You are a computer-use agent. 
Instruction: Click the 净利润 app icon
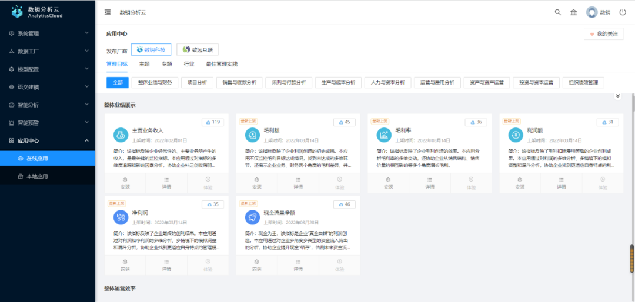click(120, 217)
